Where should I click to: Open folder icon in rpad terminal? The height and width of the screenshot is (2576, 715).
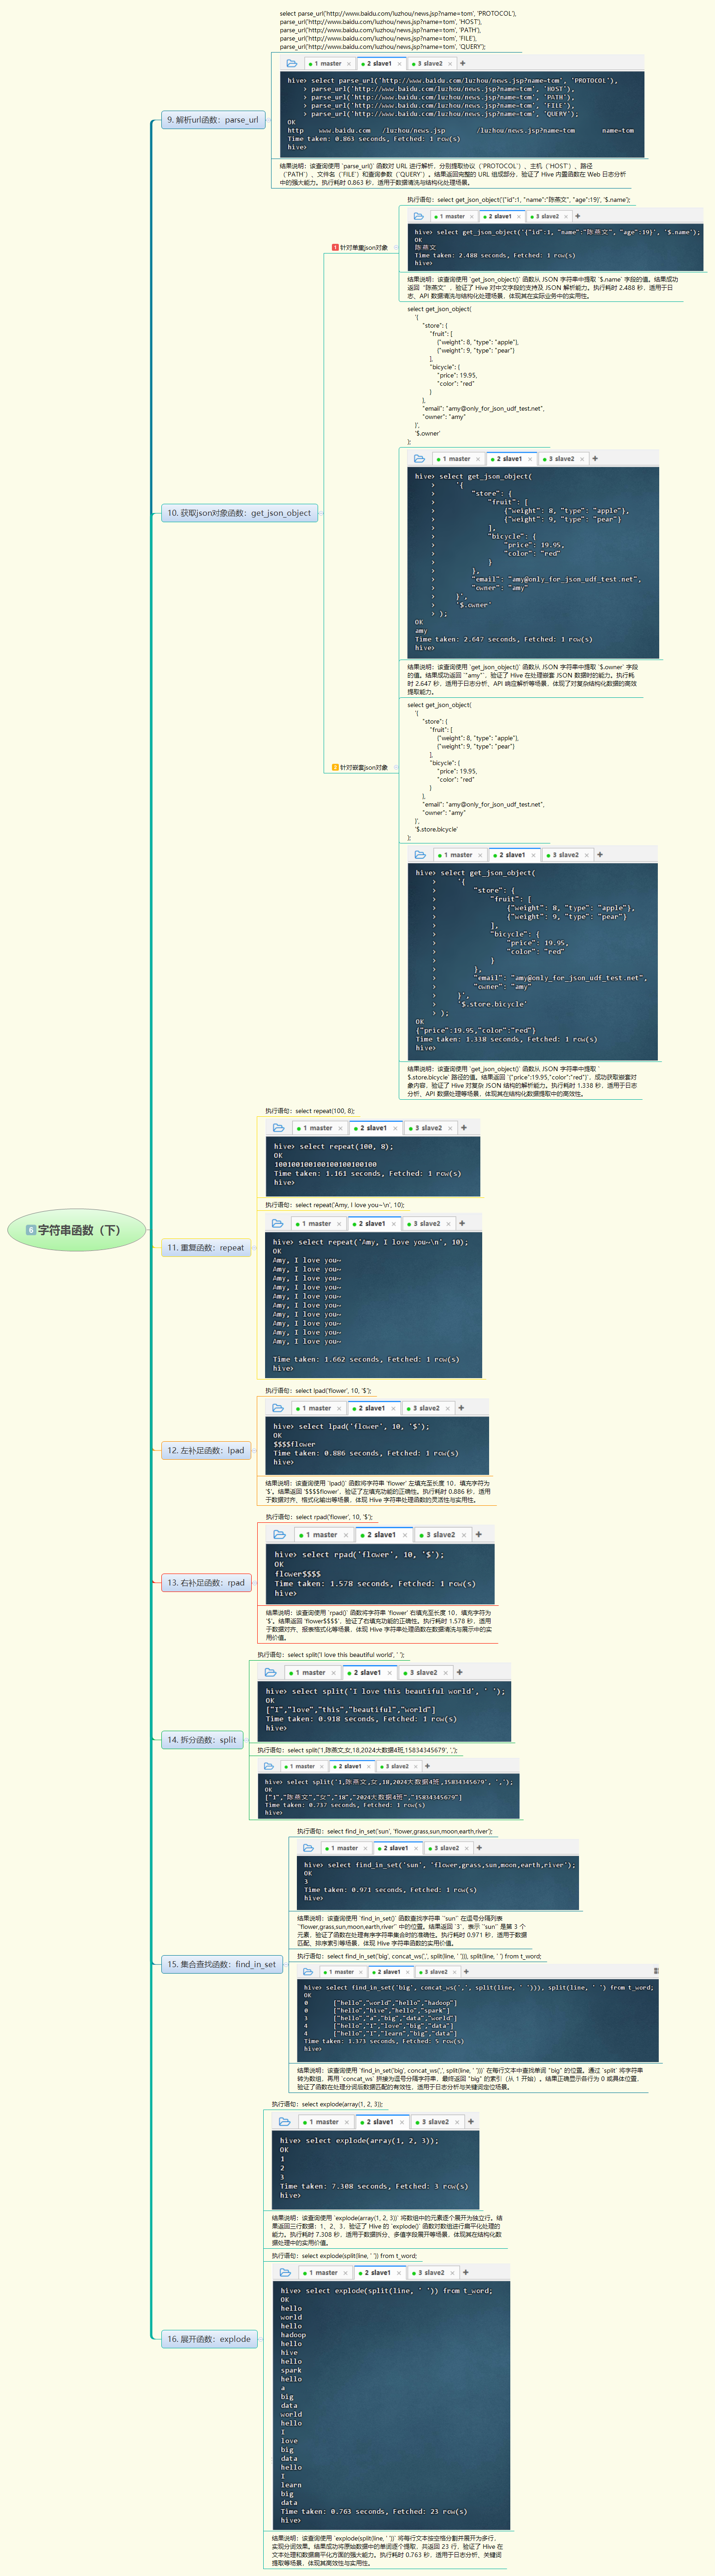click(280, 1534)
